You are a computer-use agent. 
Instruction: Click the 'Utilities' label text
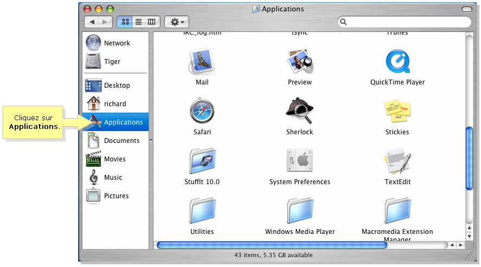(x=202, y=231)
